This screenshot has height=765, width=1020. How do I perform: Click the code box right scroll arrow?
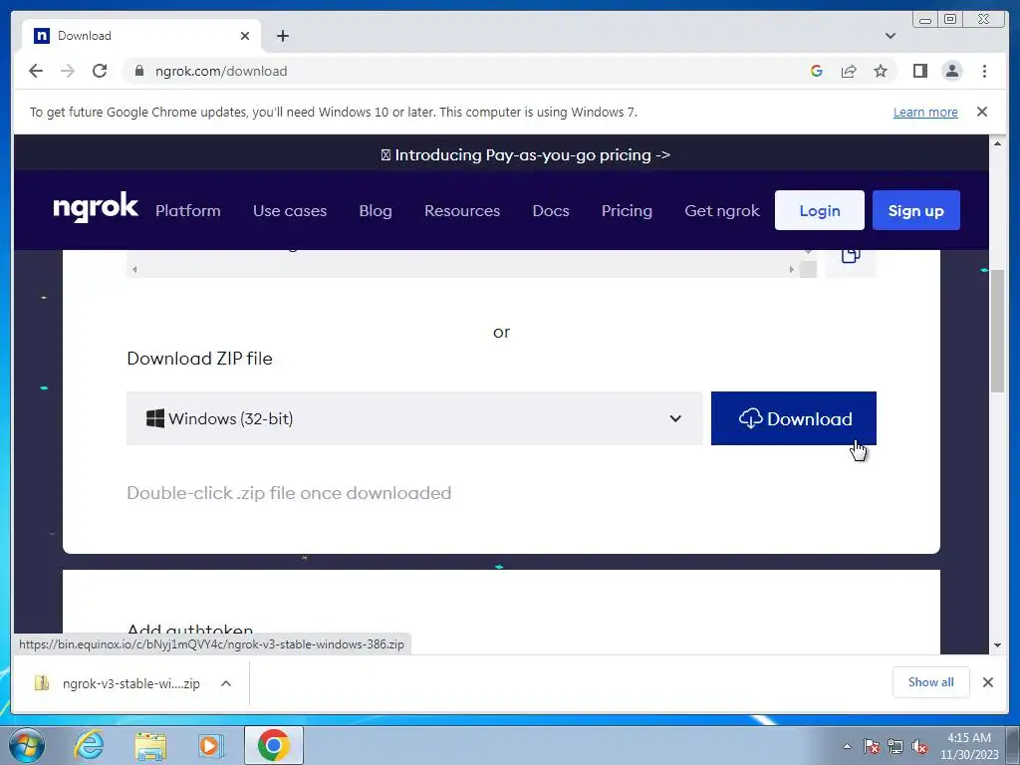[x=792, y=269]
